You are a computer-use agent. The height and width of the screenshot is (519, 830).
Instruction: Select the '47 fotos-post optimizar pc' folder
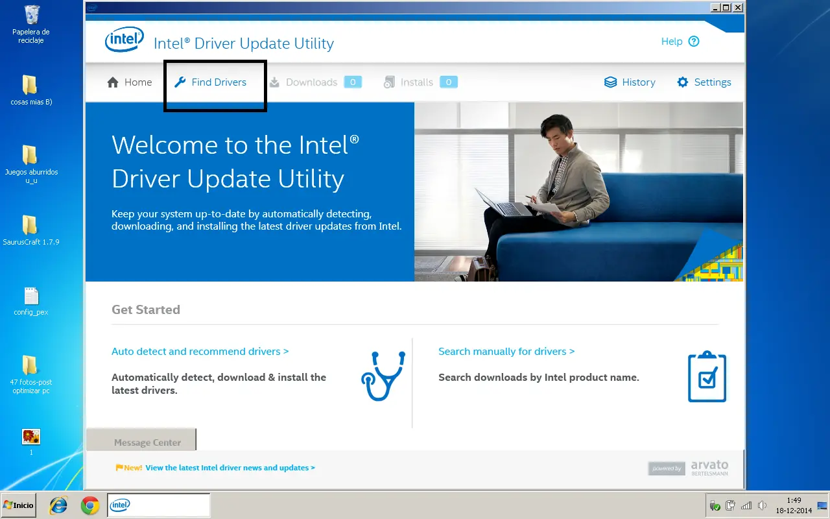coord(31,374)
